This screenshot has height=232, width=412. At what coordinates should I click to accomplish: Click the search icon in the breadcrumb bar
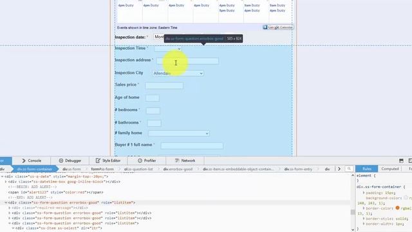(349, 169)
